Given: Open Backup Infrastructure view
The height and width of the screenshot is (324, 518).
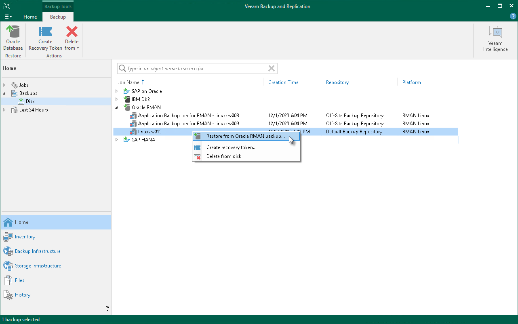Looking at the screenshot, I should point(37,251).
